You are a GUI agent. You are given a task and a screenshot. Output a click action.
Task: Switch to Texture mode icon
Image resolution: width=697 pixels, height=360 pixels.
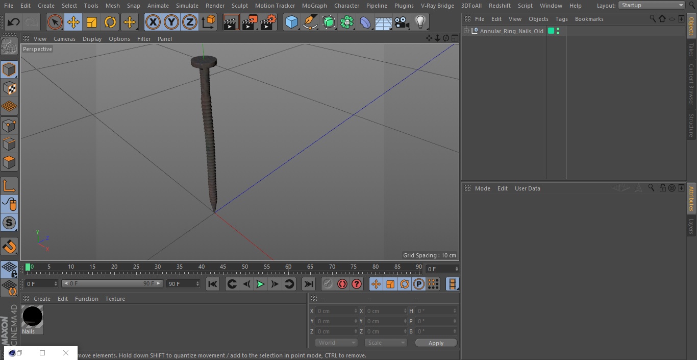(x=9, y=88)
